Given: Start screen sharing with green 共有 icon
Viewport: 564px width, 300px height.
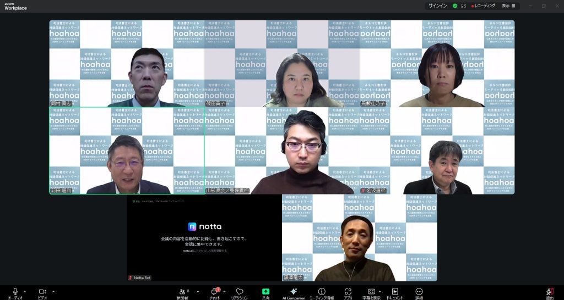Looking at the screenshot, I should (265, 292).
